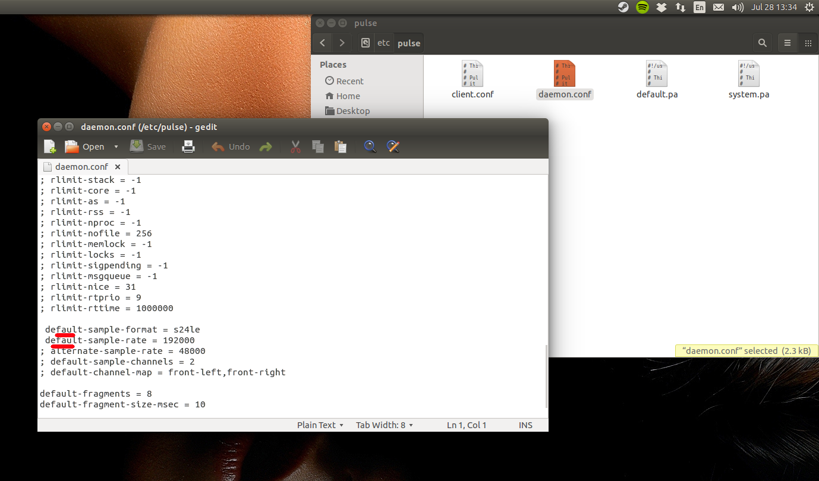The height and width of the screenshot is (481, 819).
Task: Search files in the pulse window
Action: tap(762, 43)
